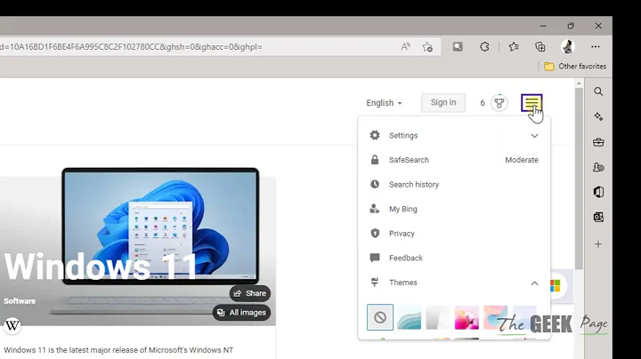Select the teal waves theme thumbnail
641x359 pixels.
point(409,317)
